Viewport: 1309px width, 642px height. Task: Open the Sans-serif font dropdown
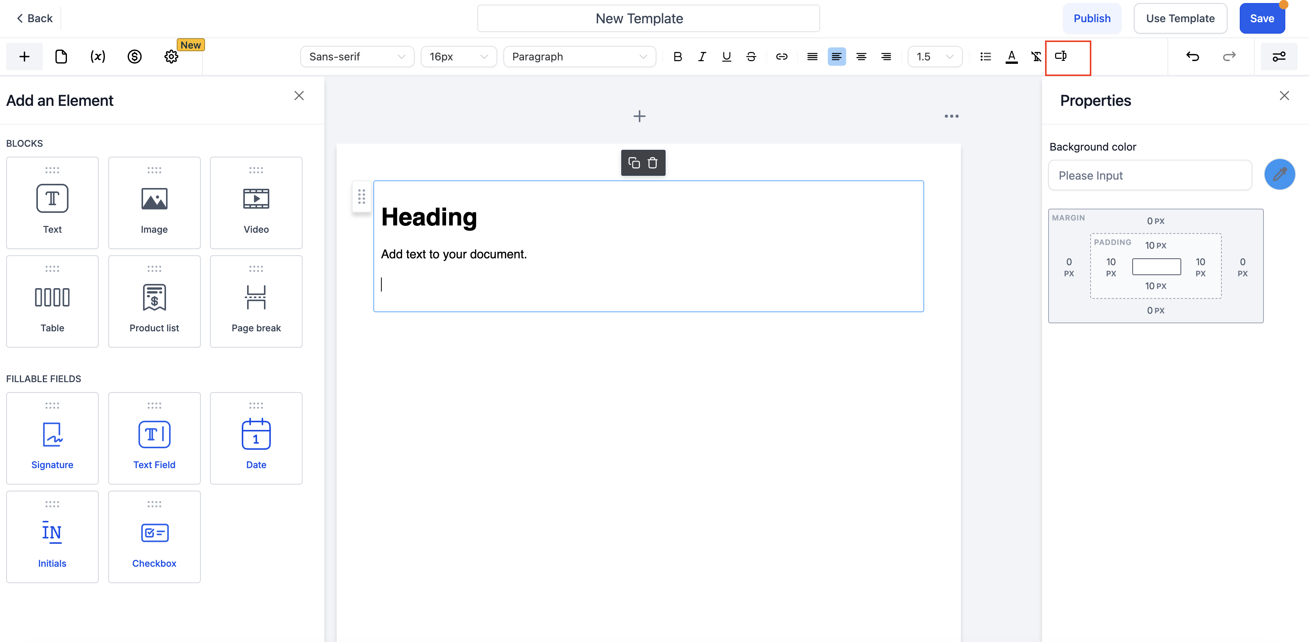tap(357, 56)
